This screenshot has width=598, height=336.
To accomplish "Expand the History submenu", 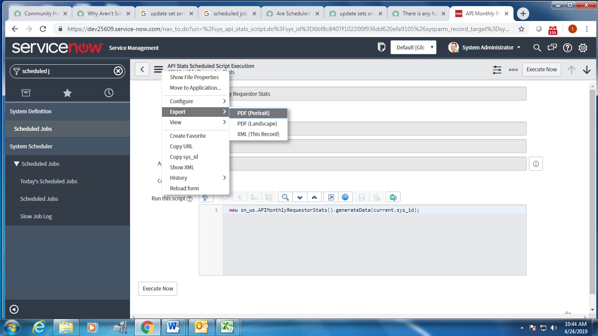I will click(x=196, y=178).
